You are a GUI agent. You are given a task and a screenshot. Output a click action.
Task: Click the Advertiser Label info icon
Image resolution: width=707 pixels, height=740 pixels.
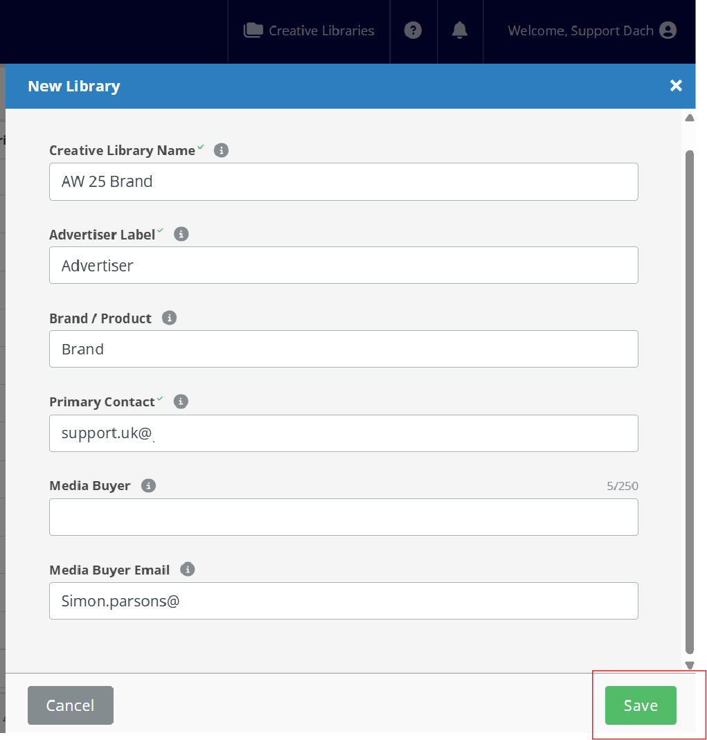[x=181, y=233]
